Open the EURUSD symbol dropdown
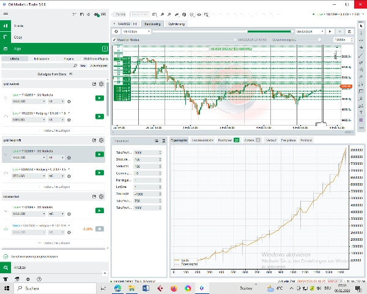The height and width of the screenshot is (294, 367). [29, 120]
